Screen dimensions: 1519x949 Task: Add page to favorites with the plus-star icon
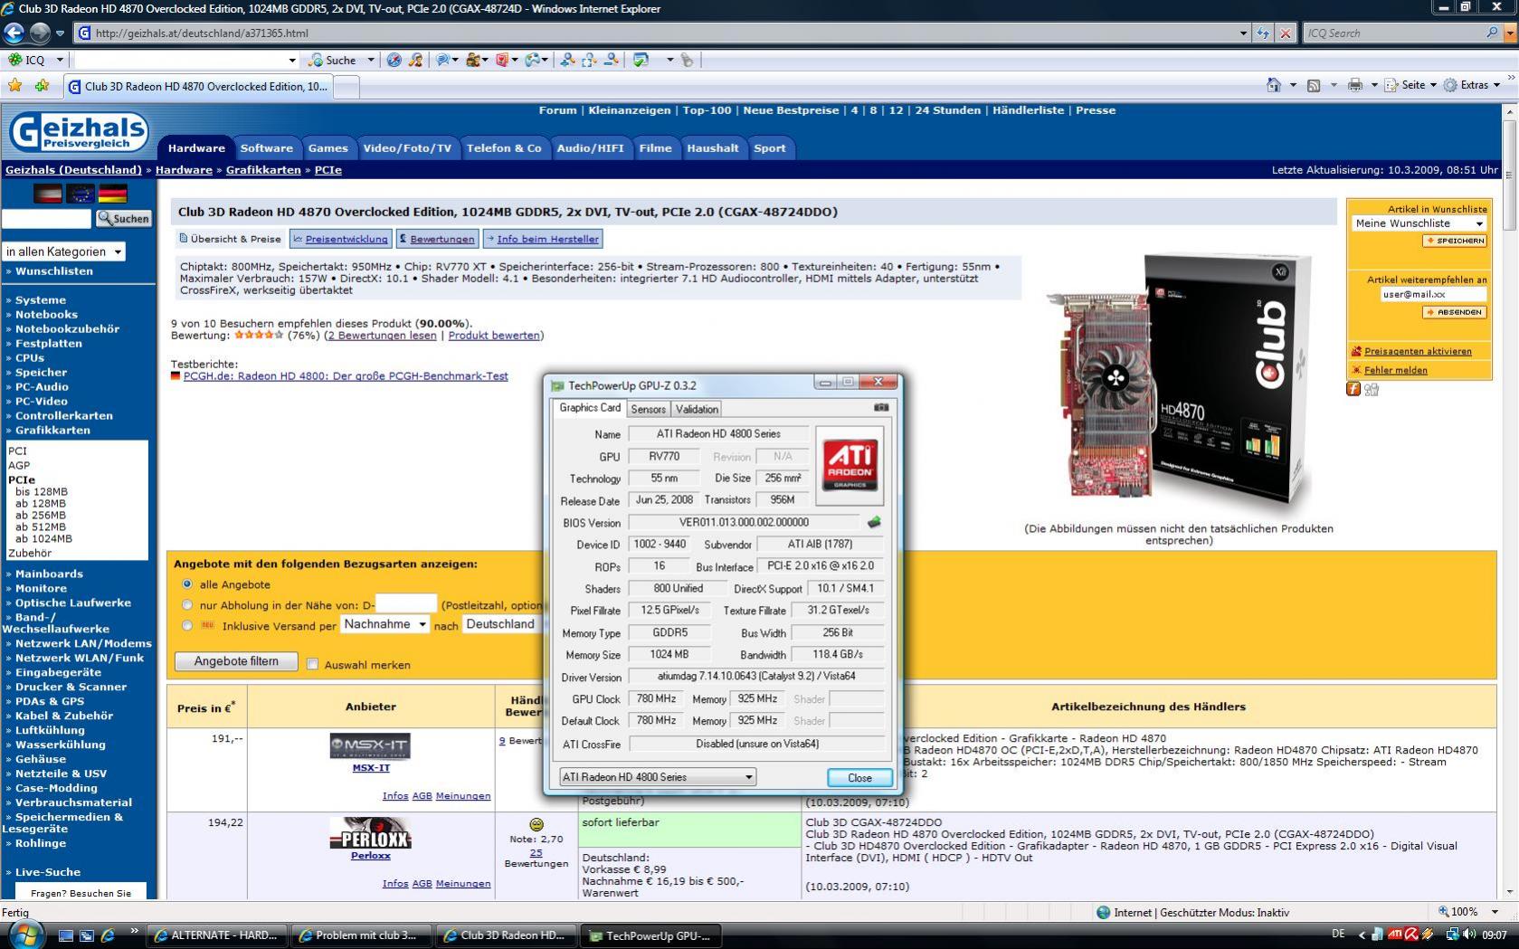click(x=42, y=86)
